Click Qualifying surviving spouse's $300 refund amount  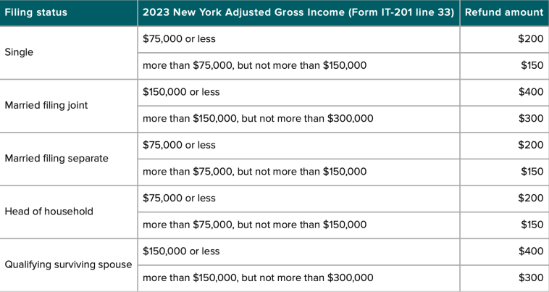click(530, 278)
